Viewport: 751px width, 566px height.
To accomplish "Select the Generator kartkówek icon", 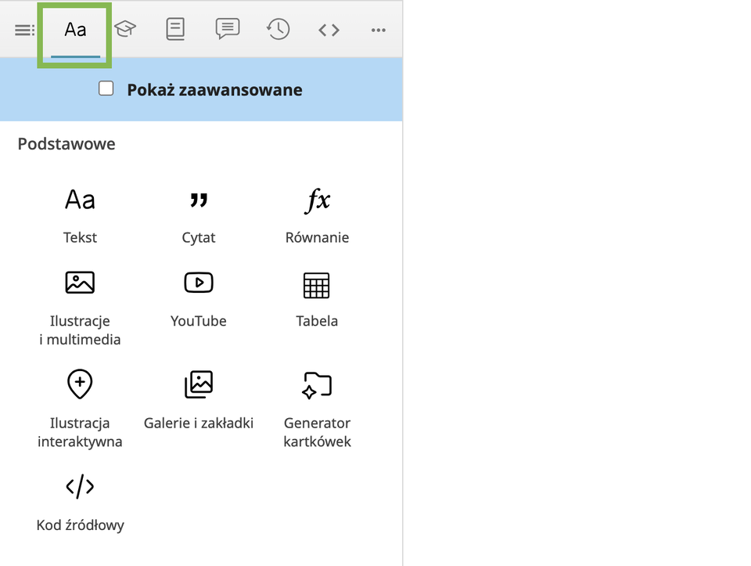I will [x=317, y=384].
